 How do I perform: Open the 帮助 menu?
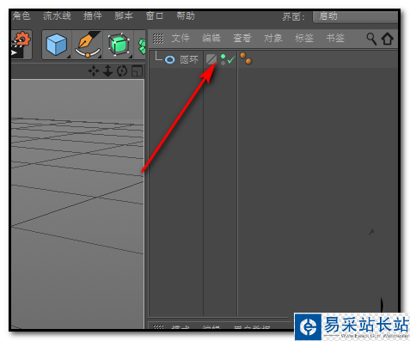(x=186, y=15)
